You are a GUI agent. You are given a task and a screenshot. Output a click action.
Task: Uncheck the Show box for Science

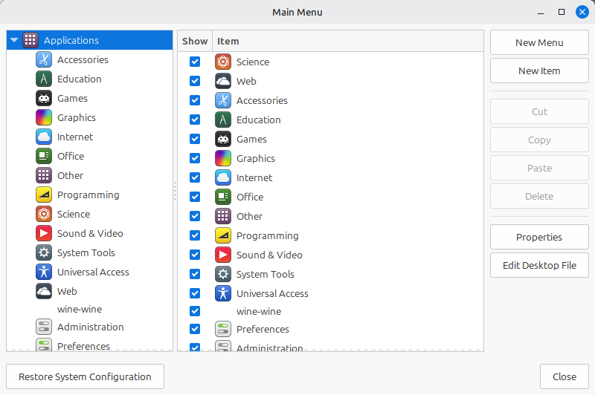(x=195, y=62)
